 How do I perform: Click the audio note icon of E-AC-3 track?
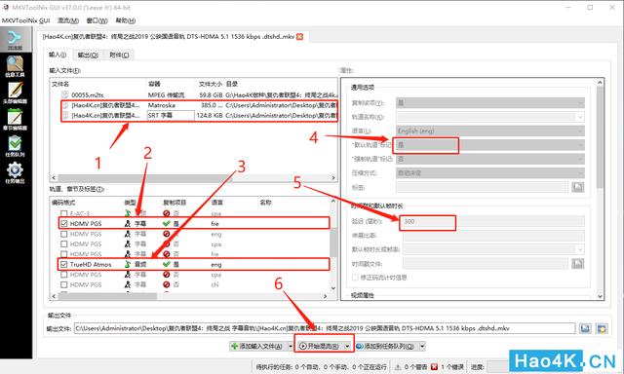click(128, 213)
